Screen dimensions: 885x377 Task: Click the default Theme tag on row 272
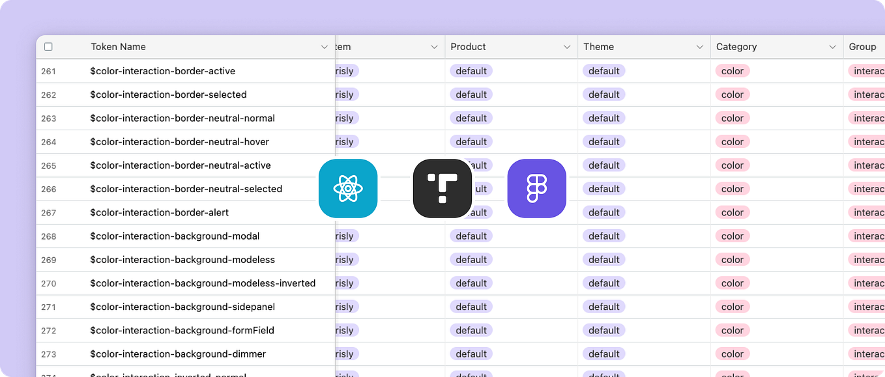(x=603, y=330)
